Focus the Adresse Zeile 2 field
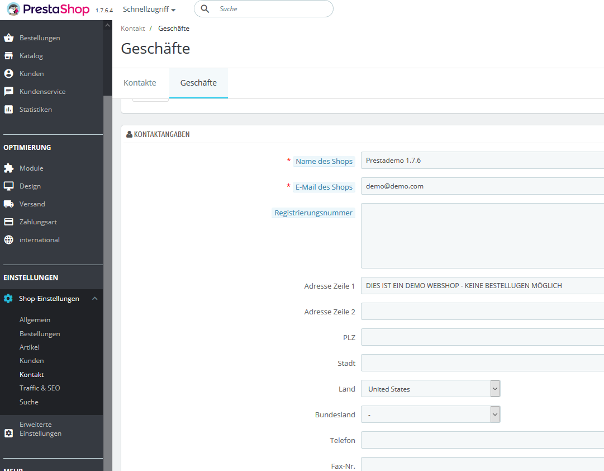This screenshot has height=471, width=604. 482,312
